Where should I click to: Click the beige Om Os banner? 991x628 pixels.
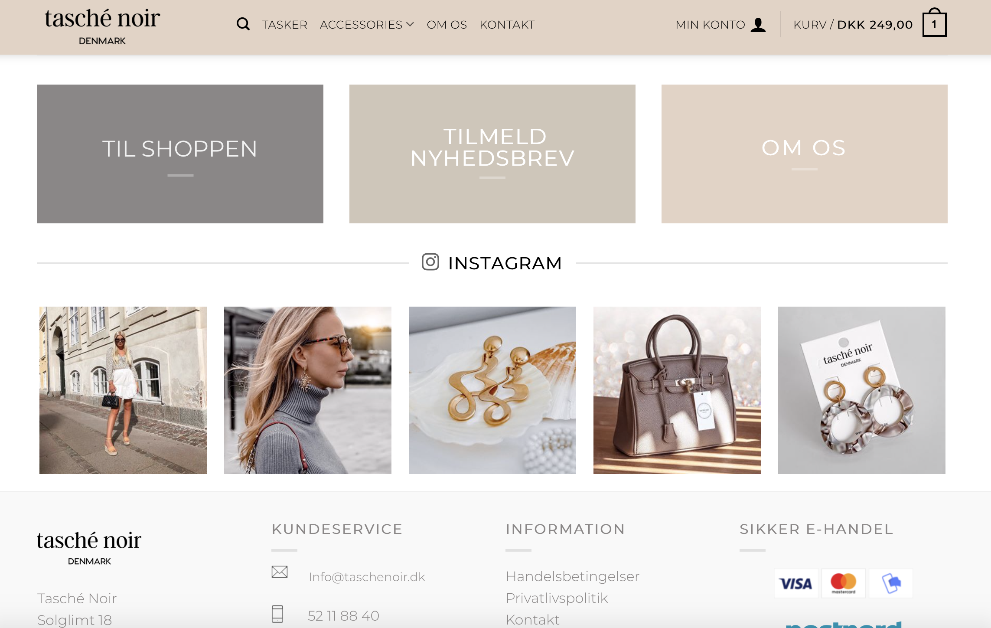click(805, 154)
